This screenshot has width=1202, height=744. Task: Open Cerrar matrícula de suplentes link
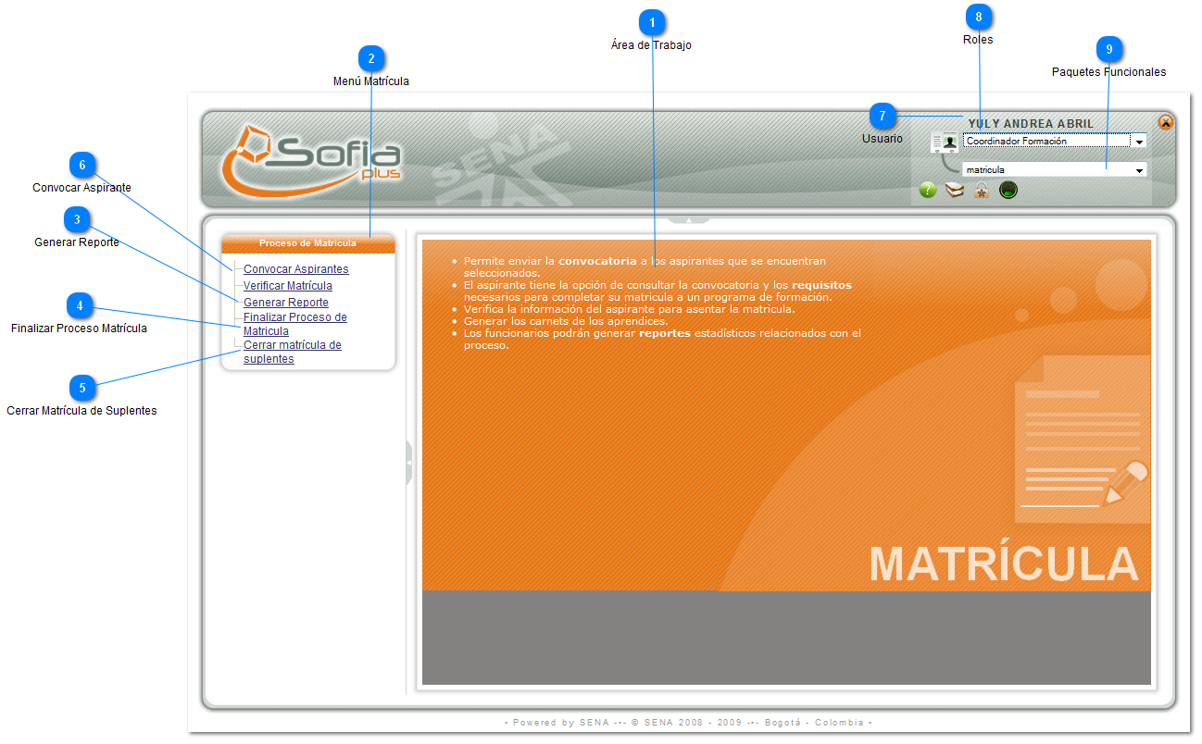tap(293, 352)
